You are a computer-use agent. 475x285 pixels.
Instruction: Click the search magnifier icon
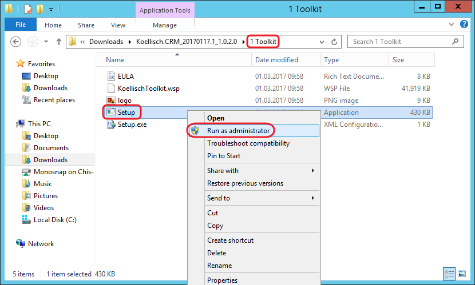[x=455, y=41]
